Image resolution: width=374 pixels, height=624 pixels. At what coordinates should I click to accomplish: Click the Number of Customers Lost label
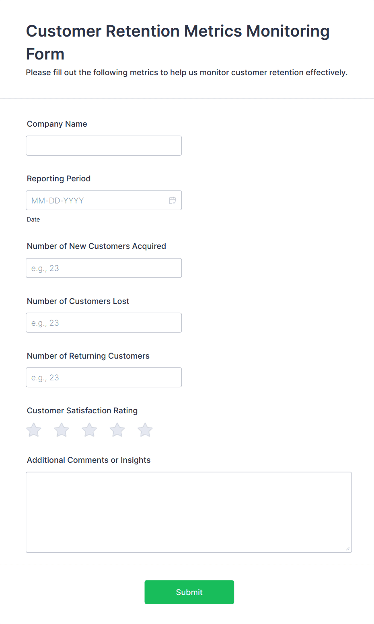coord(78,301)
